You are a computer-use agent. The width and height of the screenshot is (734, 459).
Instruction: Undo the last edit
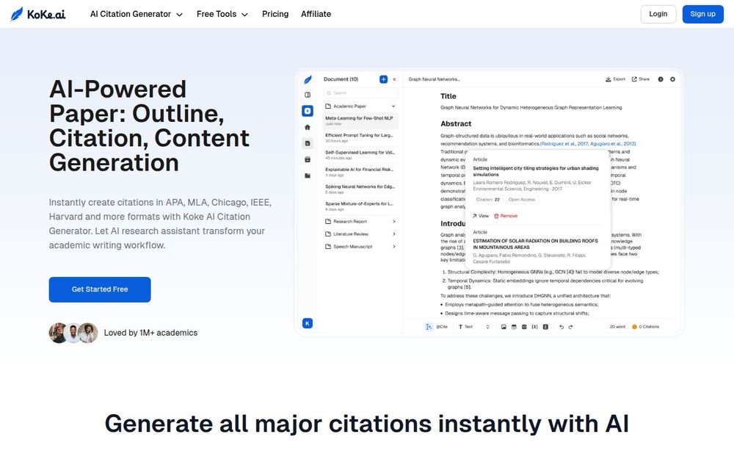click(562, 327)
